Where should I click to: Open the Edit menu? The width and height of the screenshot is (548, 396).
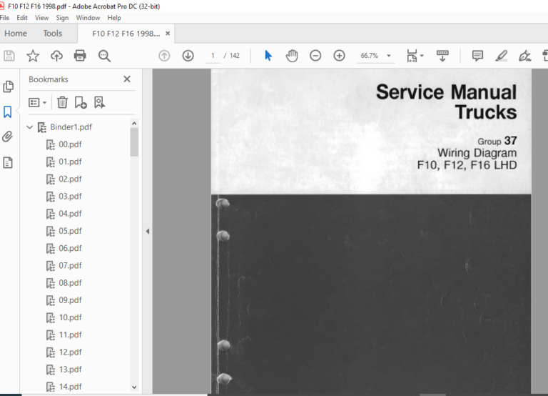click(22, 17)
